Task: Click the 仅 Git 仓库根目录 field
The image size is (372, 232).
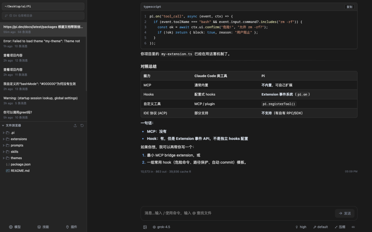Action: [43, 15]
